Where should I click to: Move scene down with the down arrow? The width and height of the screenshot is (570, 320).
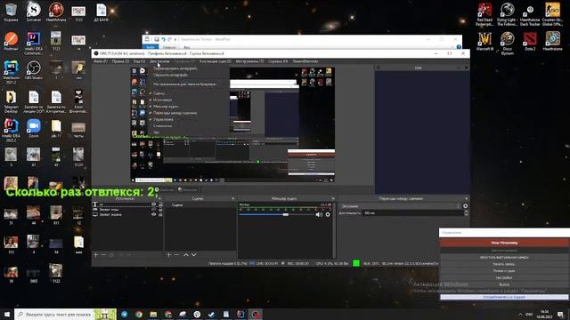click(194, 255)
